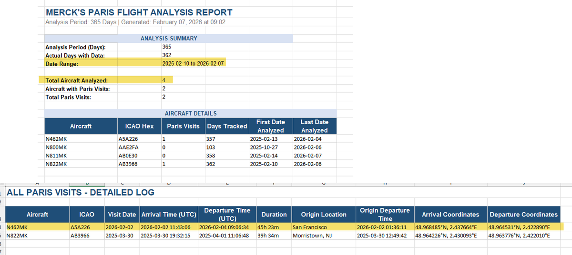Viewport: 572px width, 255px height.
Task: Click the Arrival Time (UTC) column header
Action: pos(168,215)
